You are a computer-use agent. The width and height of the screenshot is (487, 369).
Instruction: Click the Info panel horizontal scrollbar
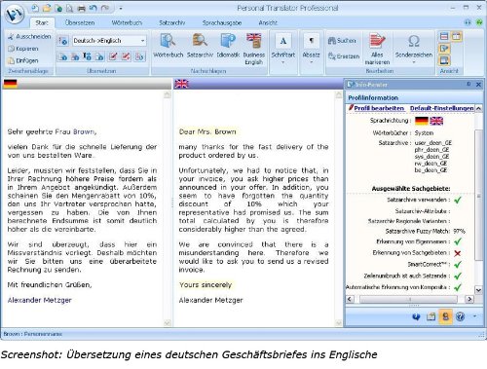click(x=410, y=299)
